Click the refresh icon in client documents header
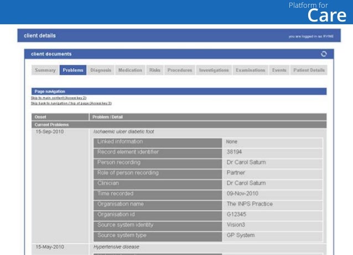 click(x=324, y=54)
